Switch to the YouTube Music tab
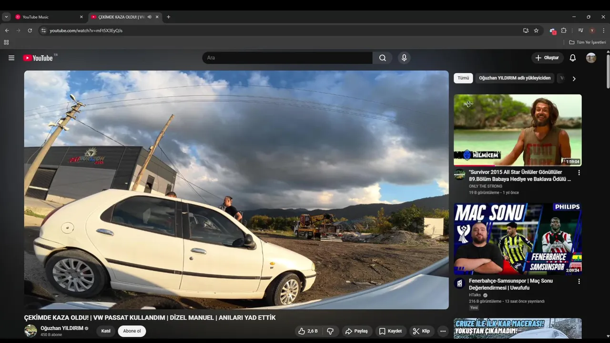 click(49, 17)
